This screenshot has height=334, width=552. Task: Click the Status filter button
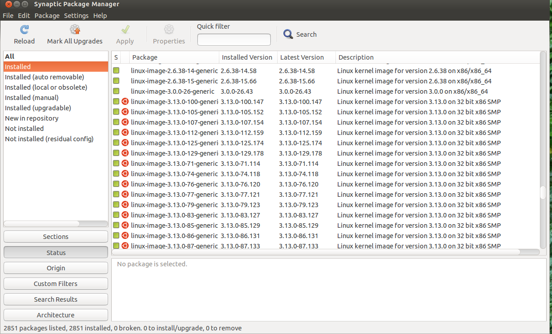click(56, 253)
